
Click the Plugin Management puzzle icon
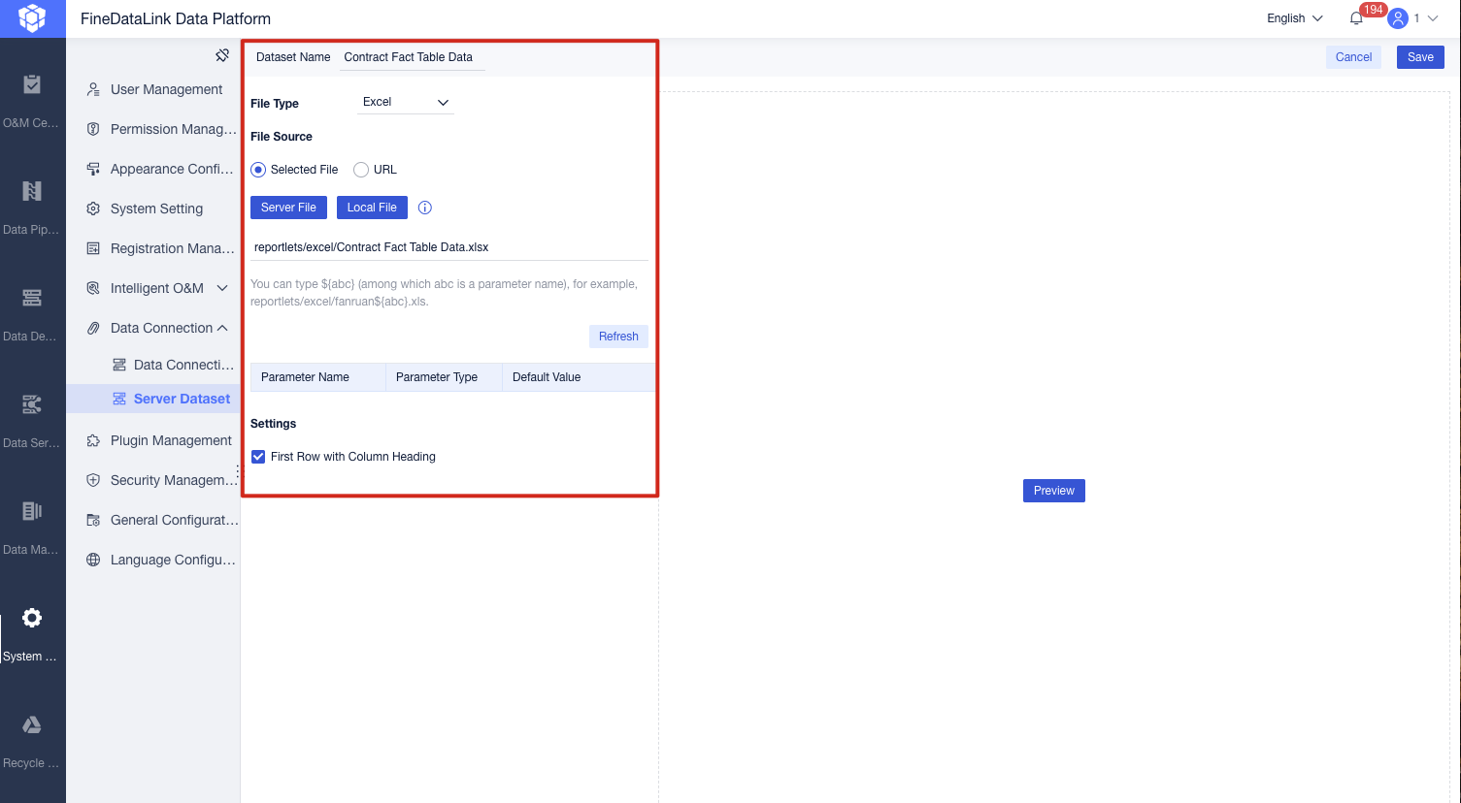pos(93,440)
